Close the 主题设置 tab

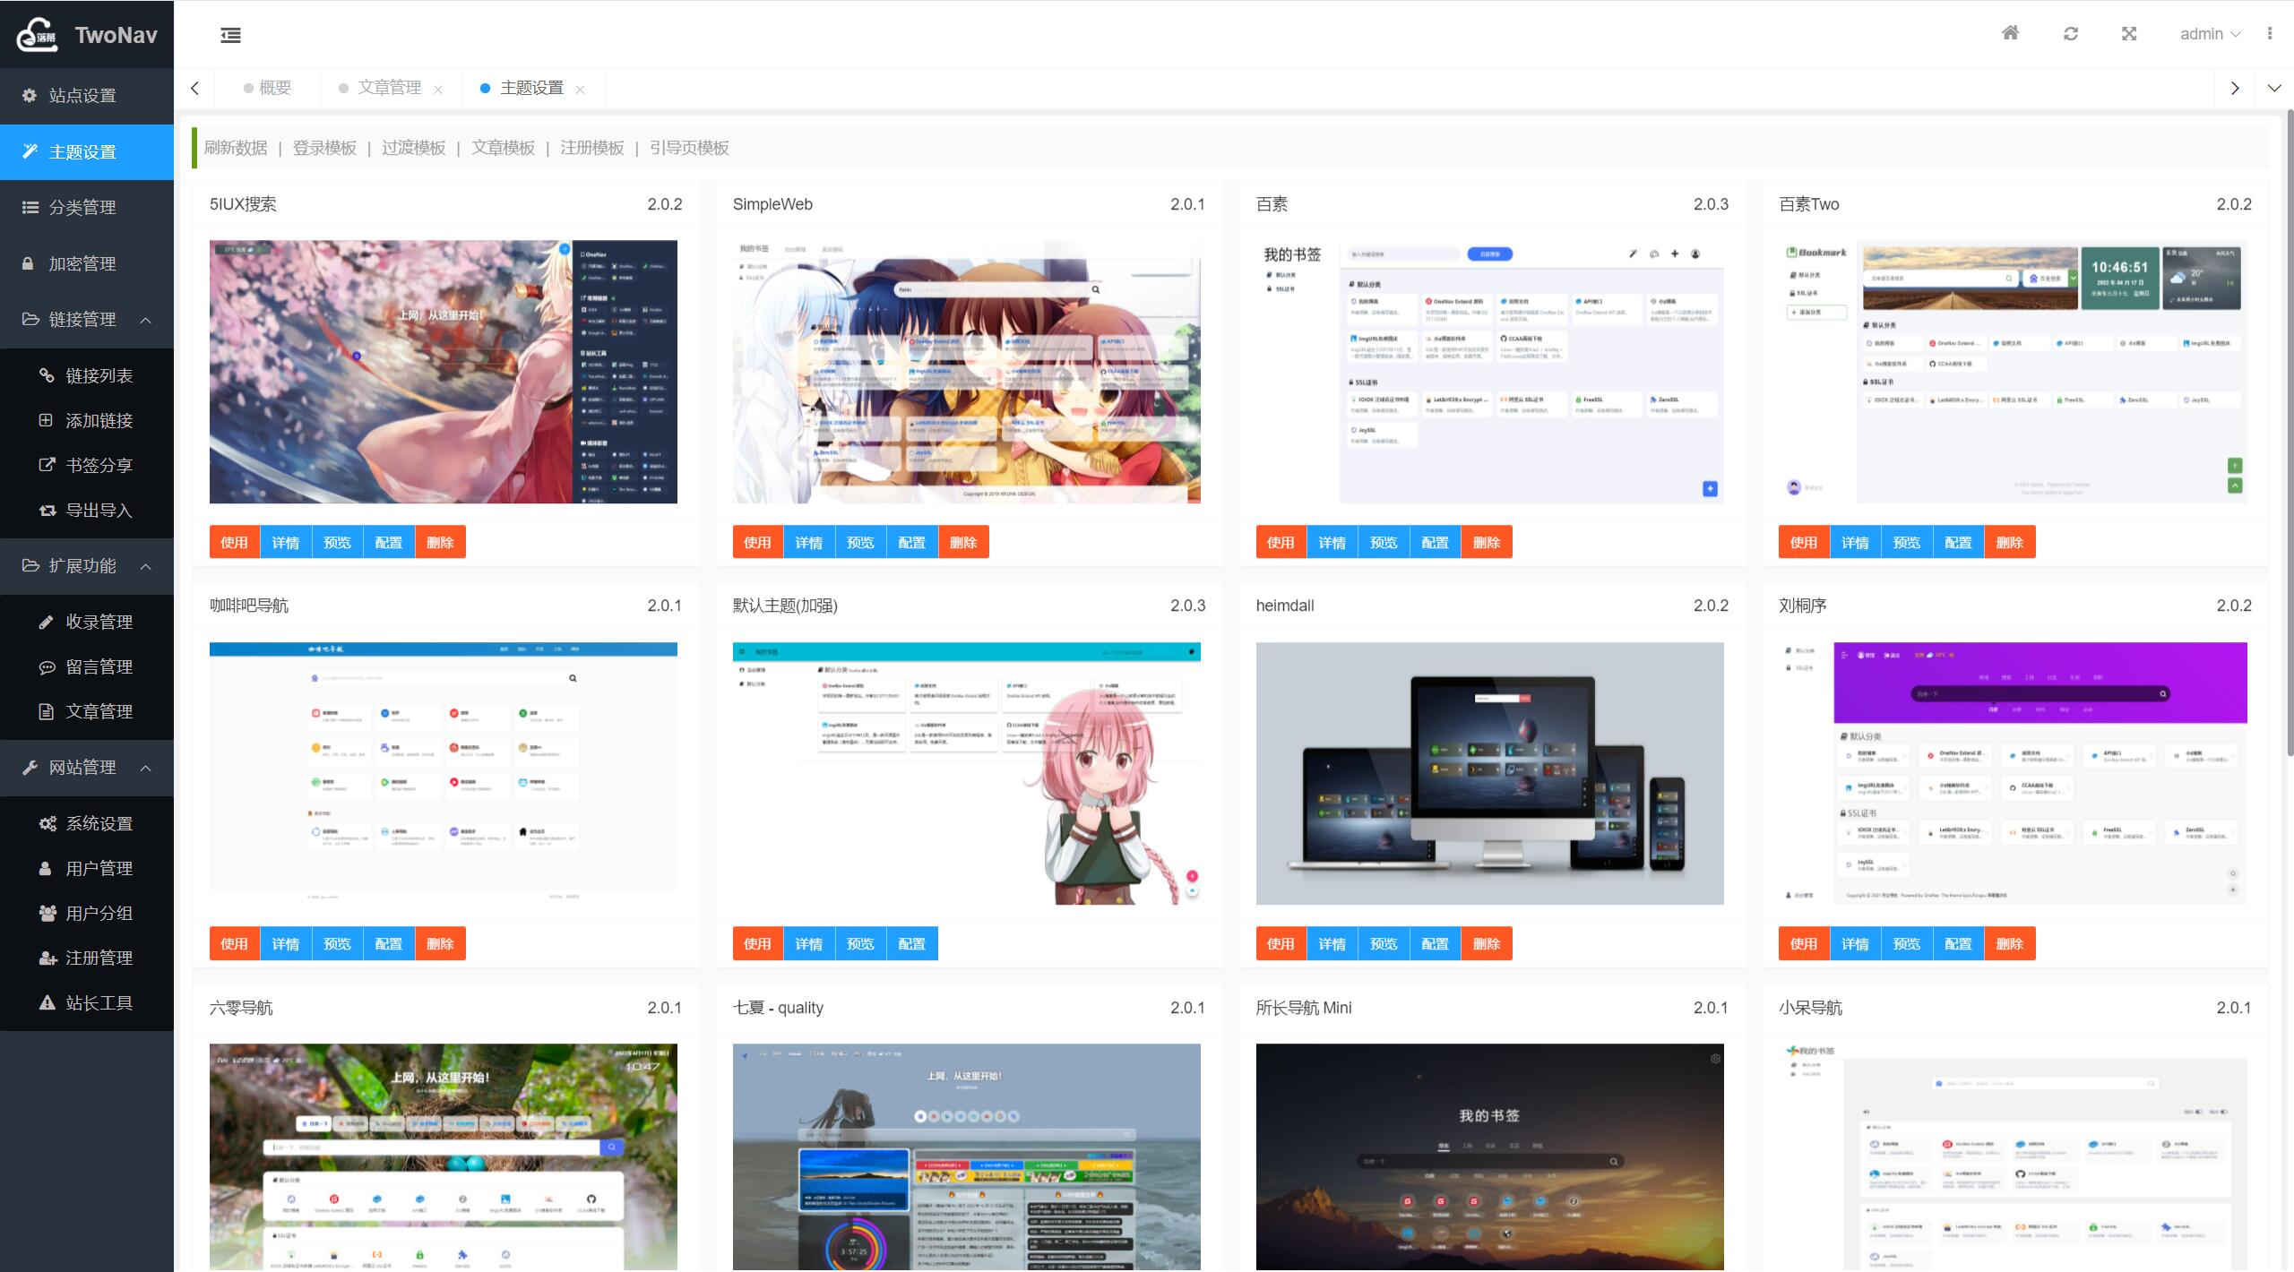point(580,90)
